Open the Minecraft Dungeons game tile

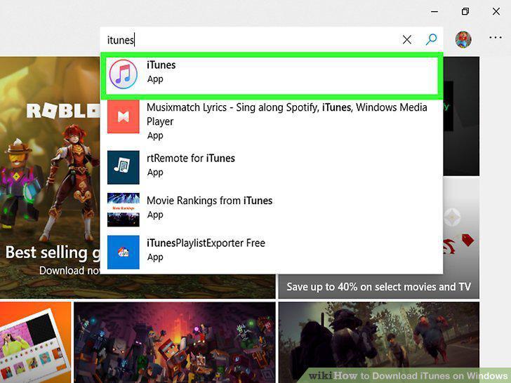tap(174, 342)
